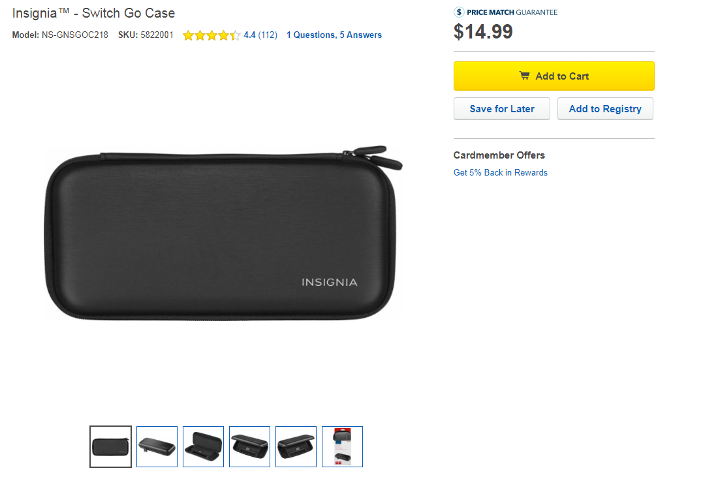
Task: Click the yellow star rating
Action: (211, 35)
